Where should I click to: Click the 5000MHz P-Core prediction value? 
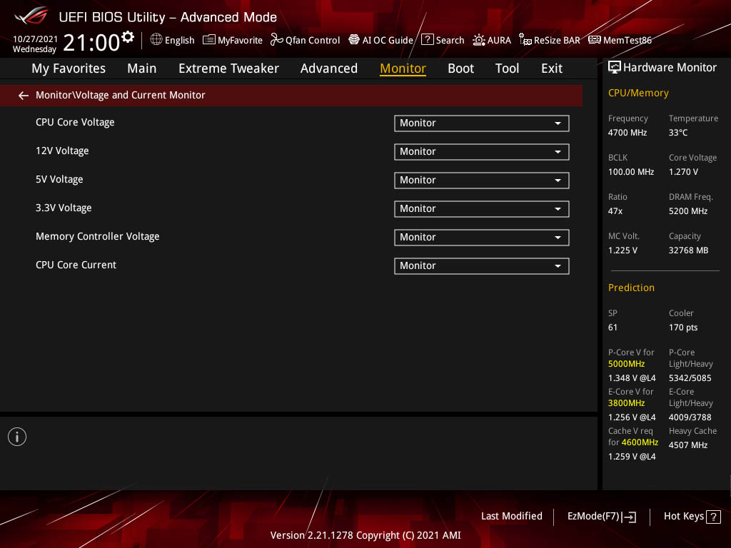coord(627,364)
